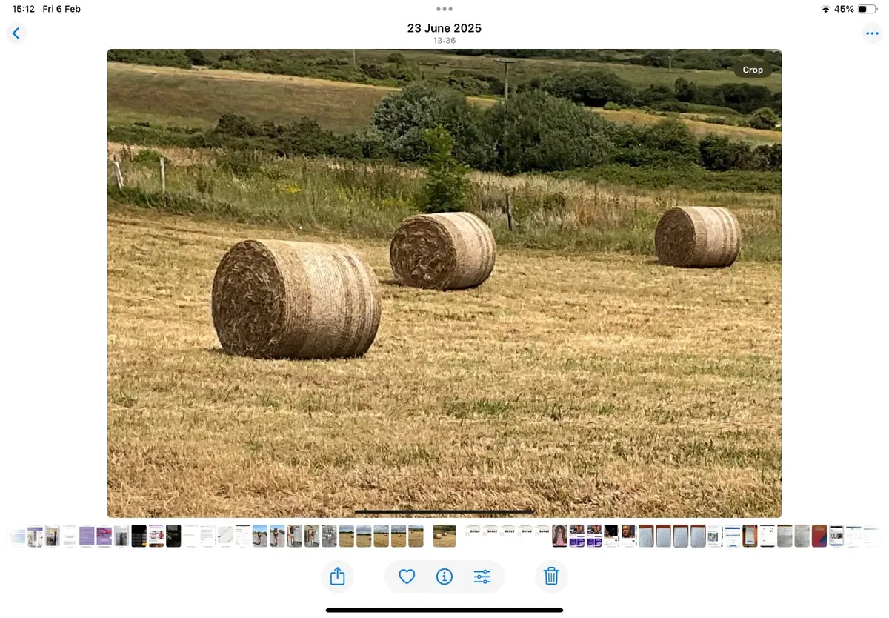Tap the 13:36 timestamp
Image resolution: width=889 pixels, height=618 pixels.
(x=444, y=41)
